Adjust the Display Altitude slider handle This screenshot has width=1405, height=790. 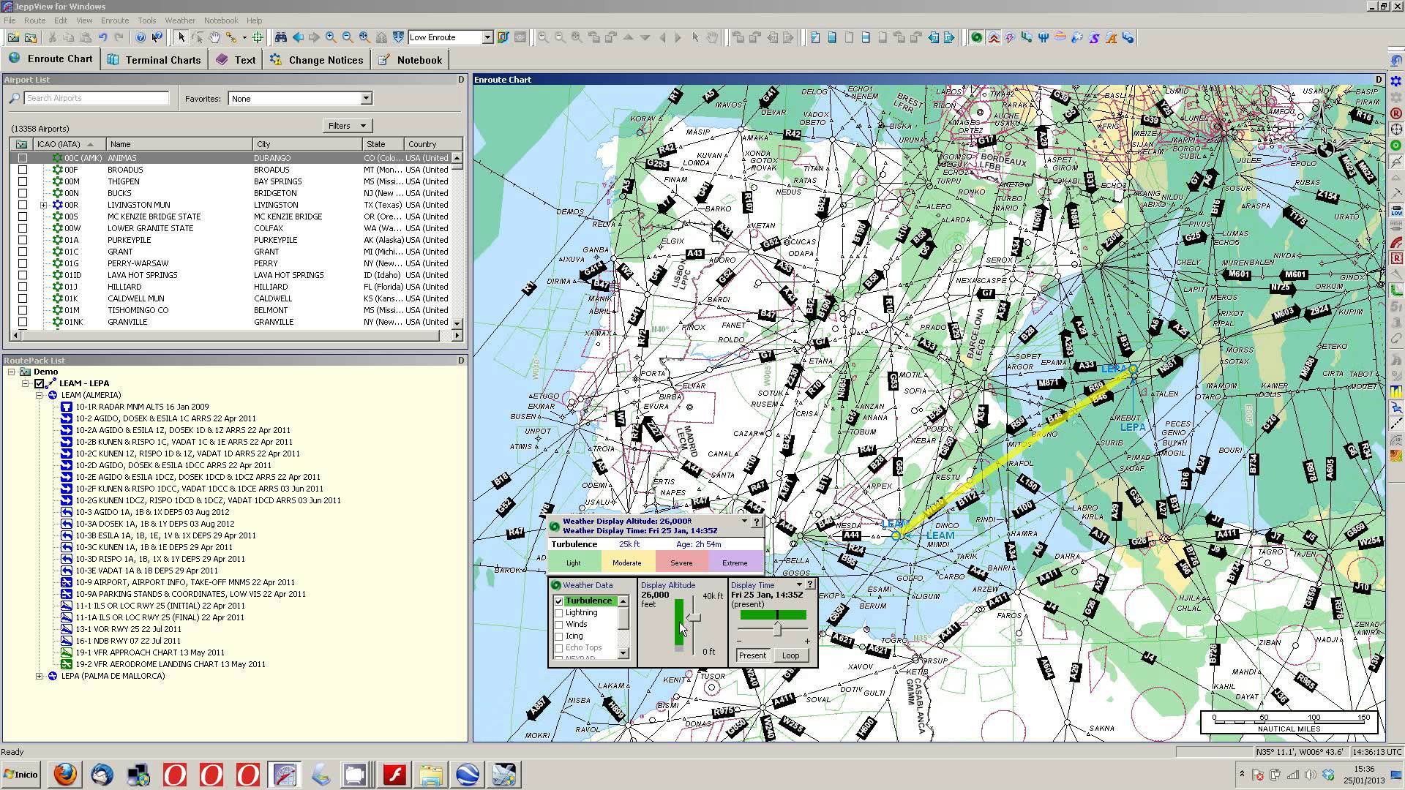pyautogui.click(x=694, y=617)
